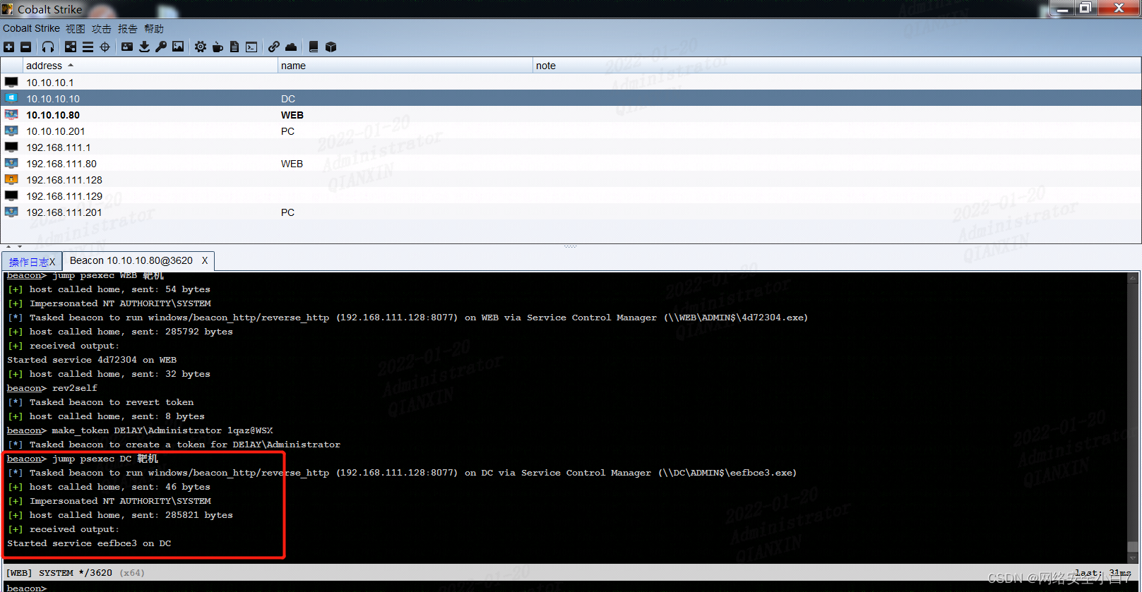Select target row 10.10.10.10 DC
Viewport: 1142px width, 592px height.
pos(571,99)
